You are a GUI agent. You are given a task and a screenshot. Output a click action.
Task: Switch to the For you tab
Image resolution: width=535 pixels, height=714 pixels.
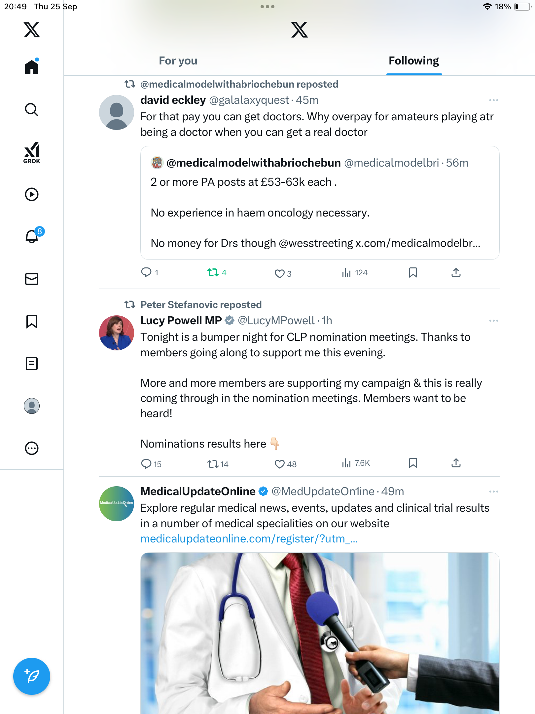coord(178,61)
